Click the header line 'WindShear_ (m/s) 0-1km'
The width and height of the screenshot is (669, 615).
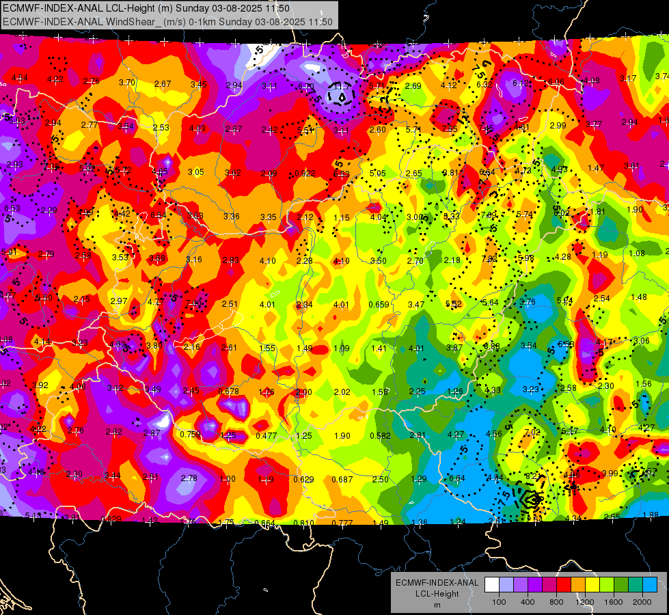tap(167, 22)
